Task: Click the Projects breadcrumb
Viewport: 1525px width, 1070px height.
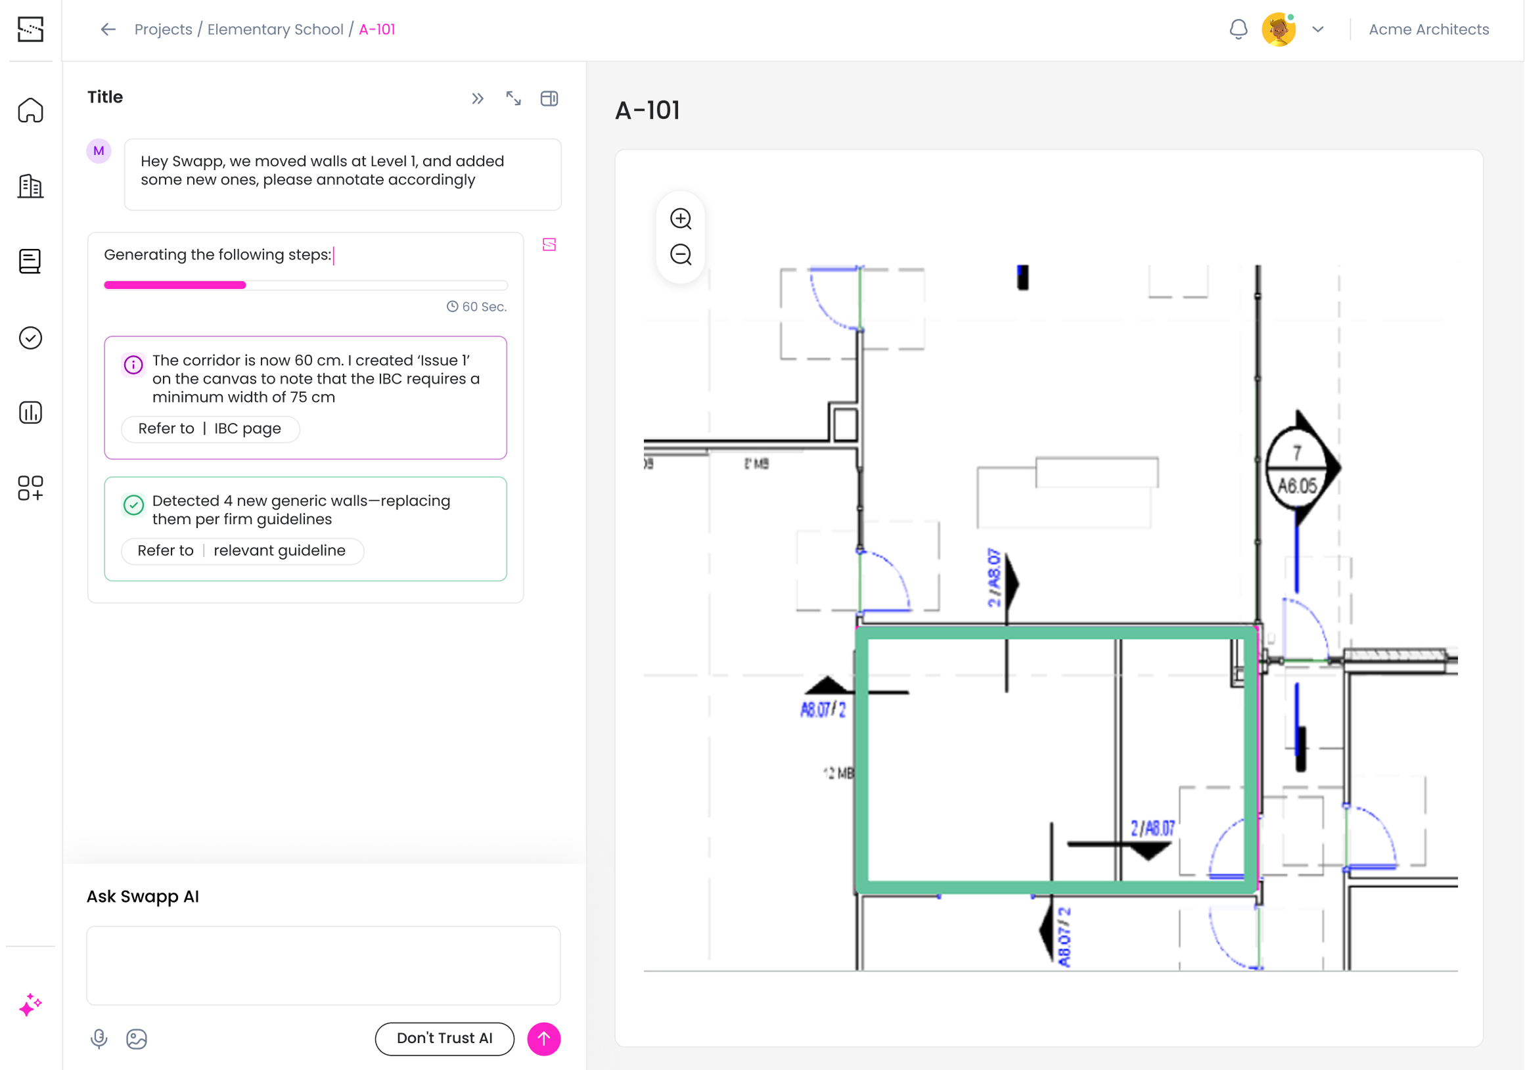Action: coord(164,29)
